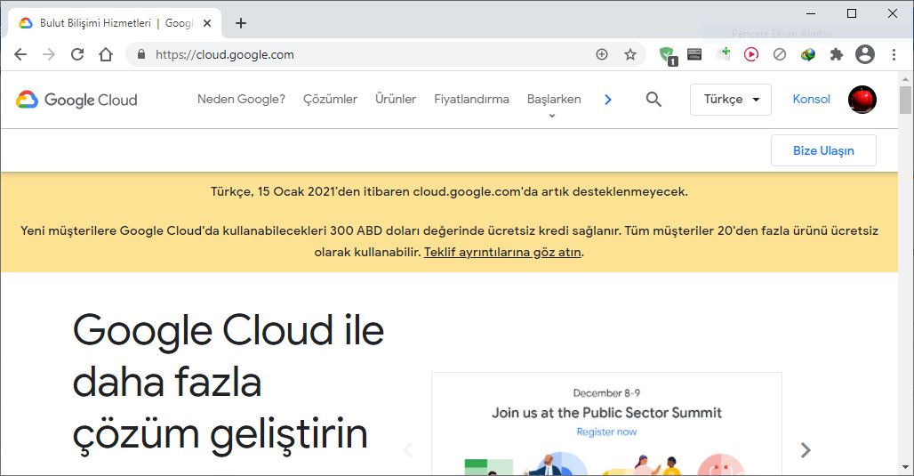The width and height of the screenshot is (914, 476).
Task: Open the site search magnifier
Action: pos(653,99)
